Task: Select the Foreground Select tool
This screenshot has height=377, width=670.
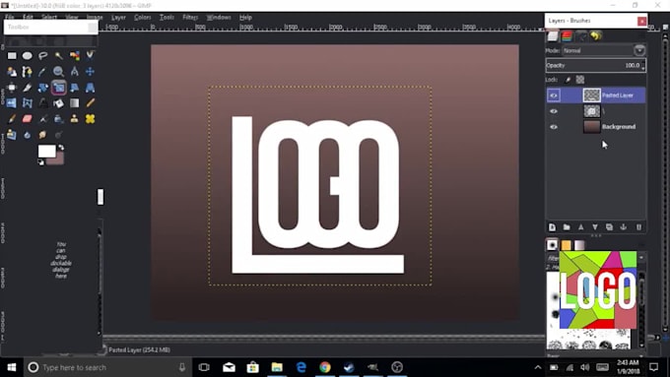Action: click(x=12, y=71)
